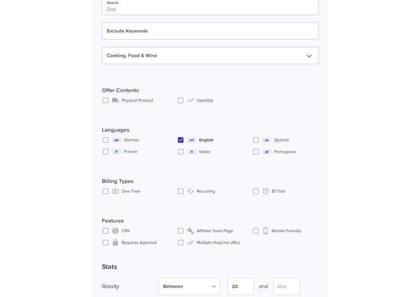420x297 pixels.
Task: Click the padlock Requires Approval icon
Action: 115,243
